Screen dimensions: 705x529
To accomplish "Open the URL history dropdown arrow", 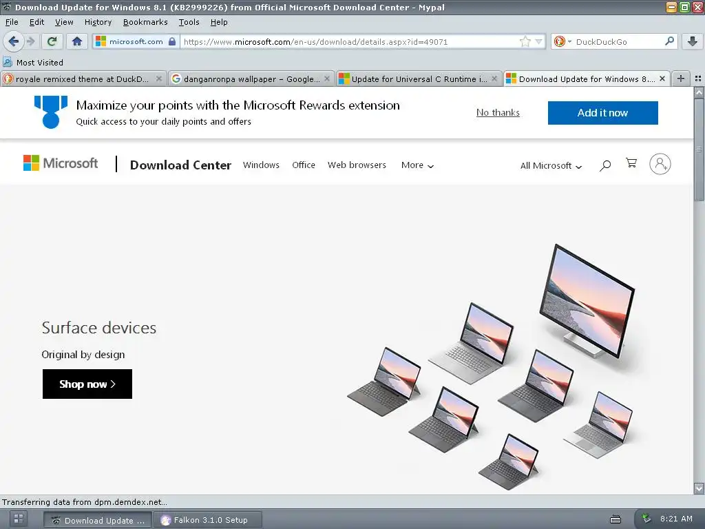I will (x=538, y=41).
